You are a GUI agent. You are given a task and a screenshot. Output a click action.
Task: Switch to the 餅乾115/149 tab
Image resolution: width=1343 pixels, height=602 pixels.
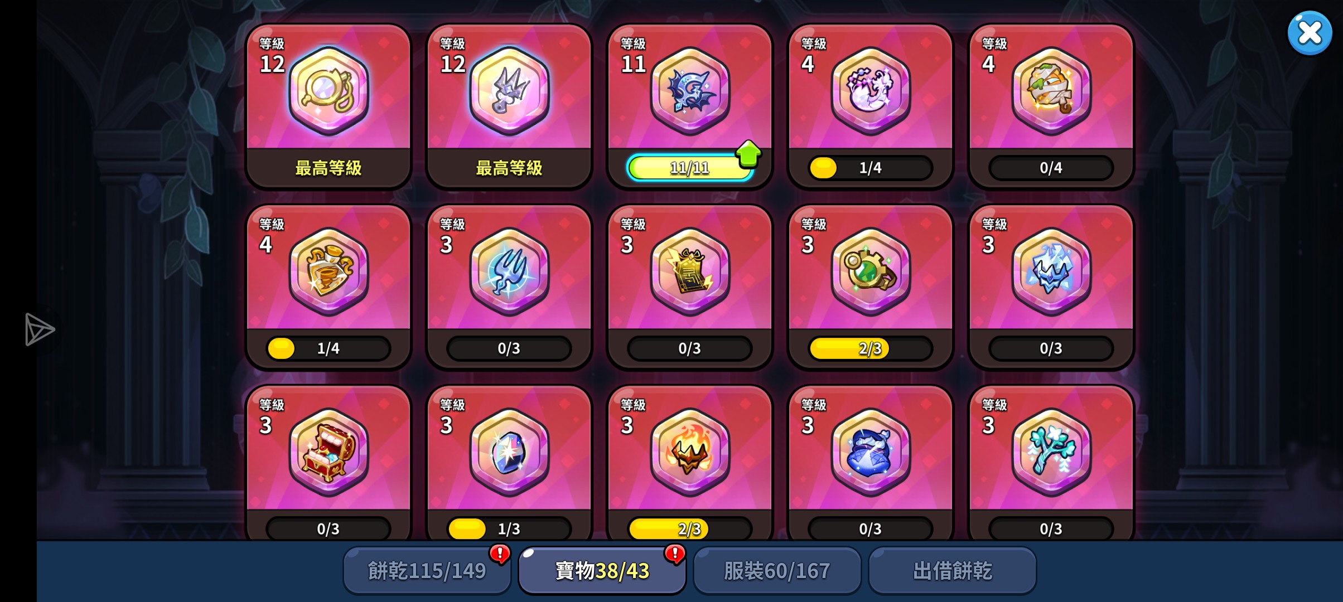click(x=427, y=570)
